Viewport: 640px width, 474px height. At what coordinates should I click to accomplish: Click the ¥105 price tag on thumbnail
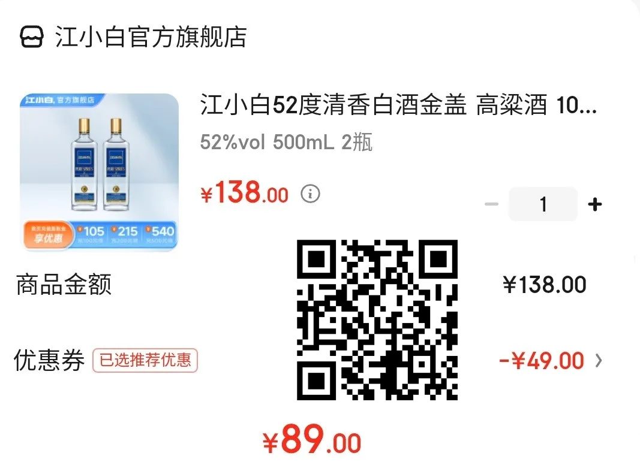pyautogui.click(x=91, y=234)
